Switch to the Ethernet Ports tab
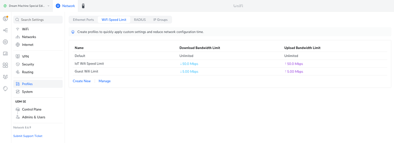 [x=83, y=20]
